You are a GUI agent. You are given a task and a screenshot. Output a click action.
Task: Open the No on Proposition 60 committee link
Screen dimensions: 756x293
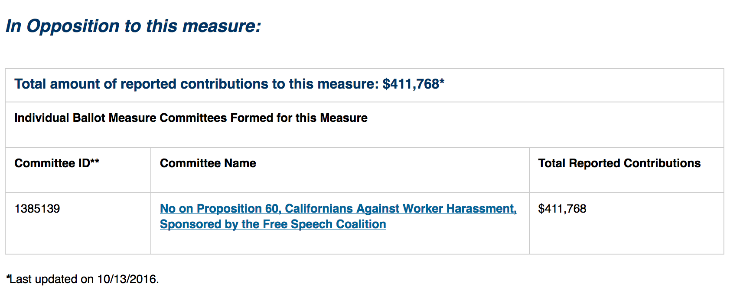tap(338, 216)
